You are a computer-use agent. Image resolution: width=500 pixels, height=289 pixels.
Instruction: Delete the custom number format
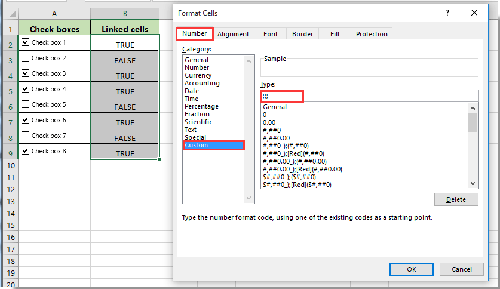click(456, 199)
